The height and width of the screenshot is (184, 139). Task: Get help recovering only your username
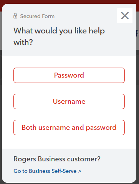click(x=69, y=101)
